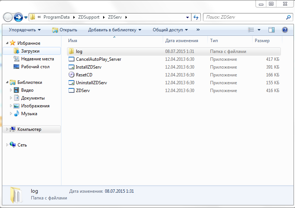
Task: Open the Общий доступ menu
Action: 170,30
